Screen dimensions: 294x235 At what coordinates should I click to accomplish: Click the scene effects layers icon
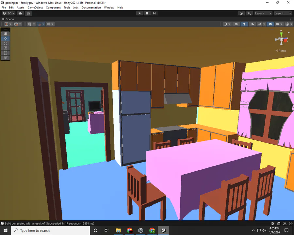tap(260, 24)
